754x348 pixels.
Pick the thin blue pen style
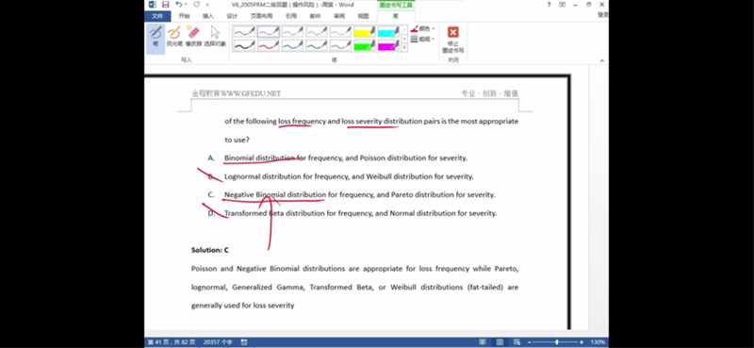pyautogui.click(x=292, y=32)
